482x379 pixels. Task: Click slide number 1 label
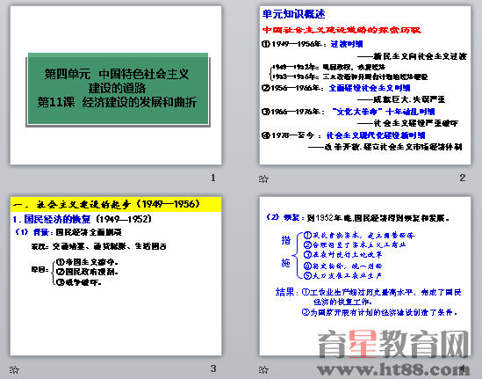point(213,178)
